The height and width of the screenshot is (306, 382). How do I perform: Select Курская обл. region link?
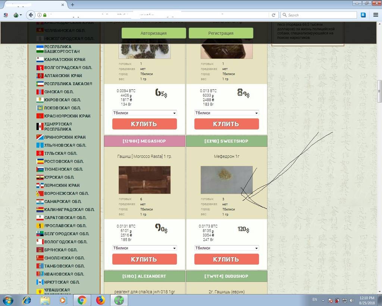point(59,177)
